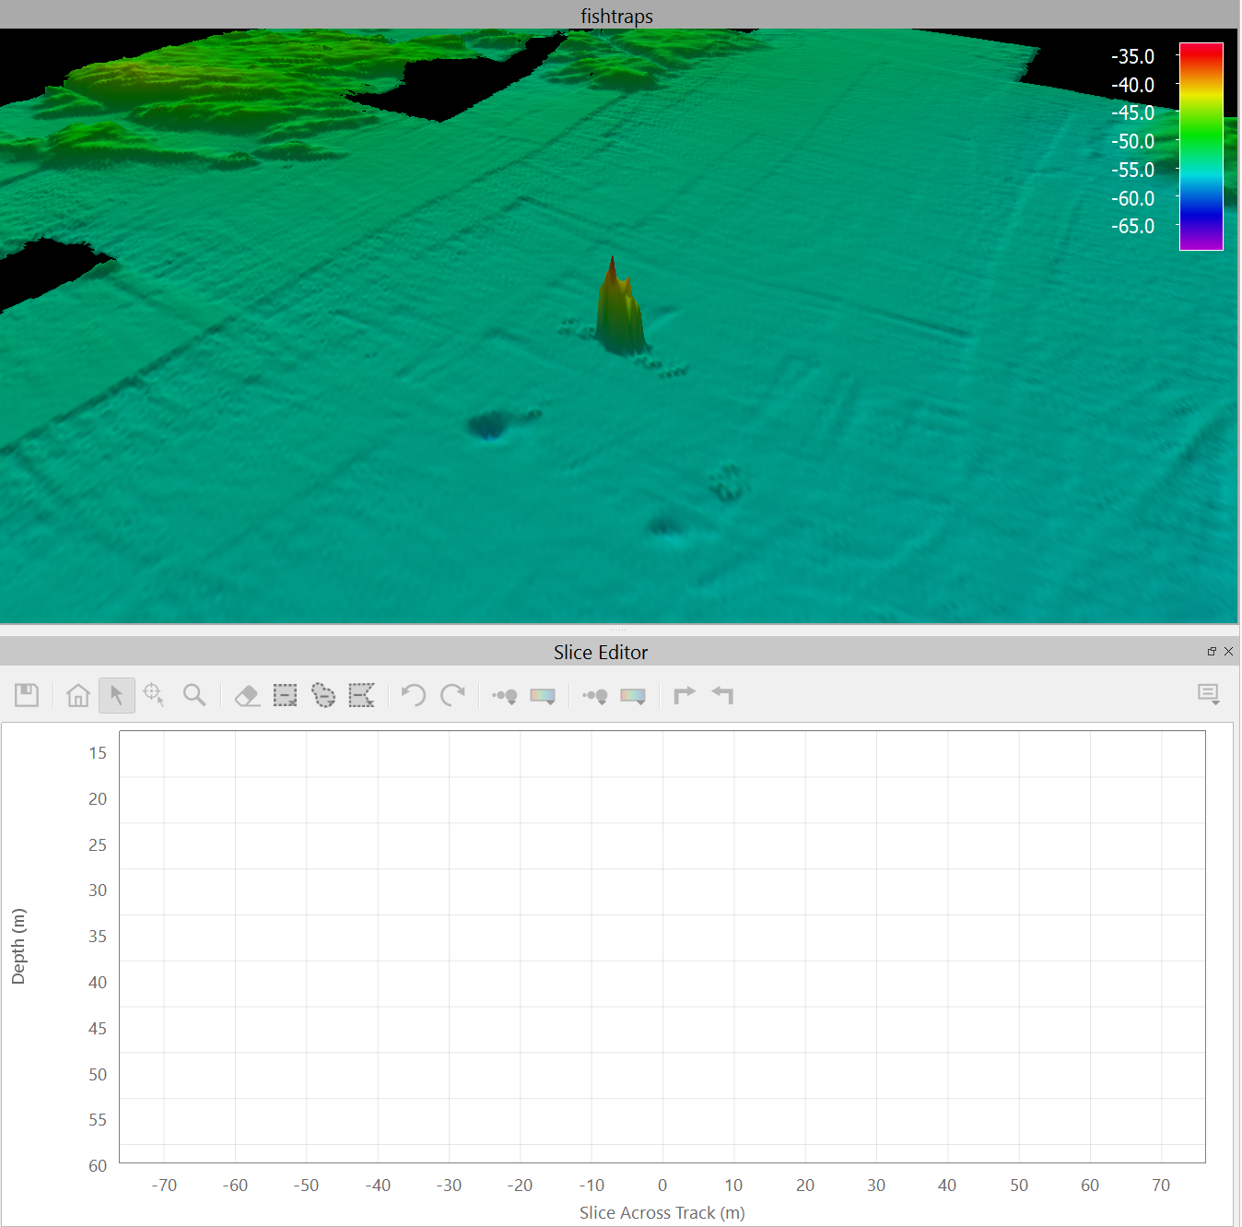The image size is (1242, 1227).
Task: Click the Save icon in Slice Editor
Action: [27, 695]
